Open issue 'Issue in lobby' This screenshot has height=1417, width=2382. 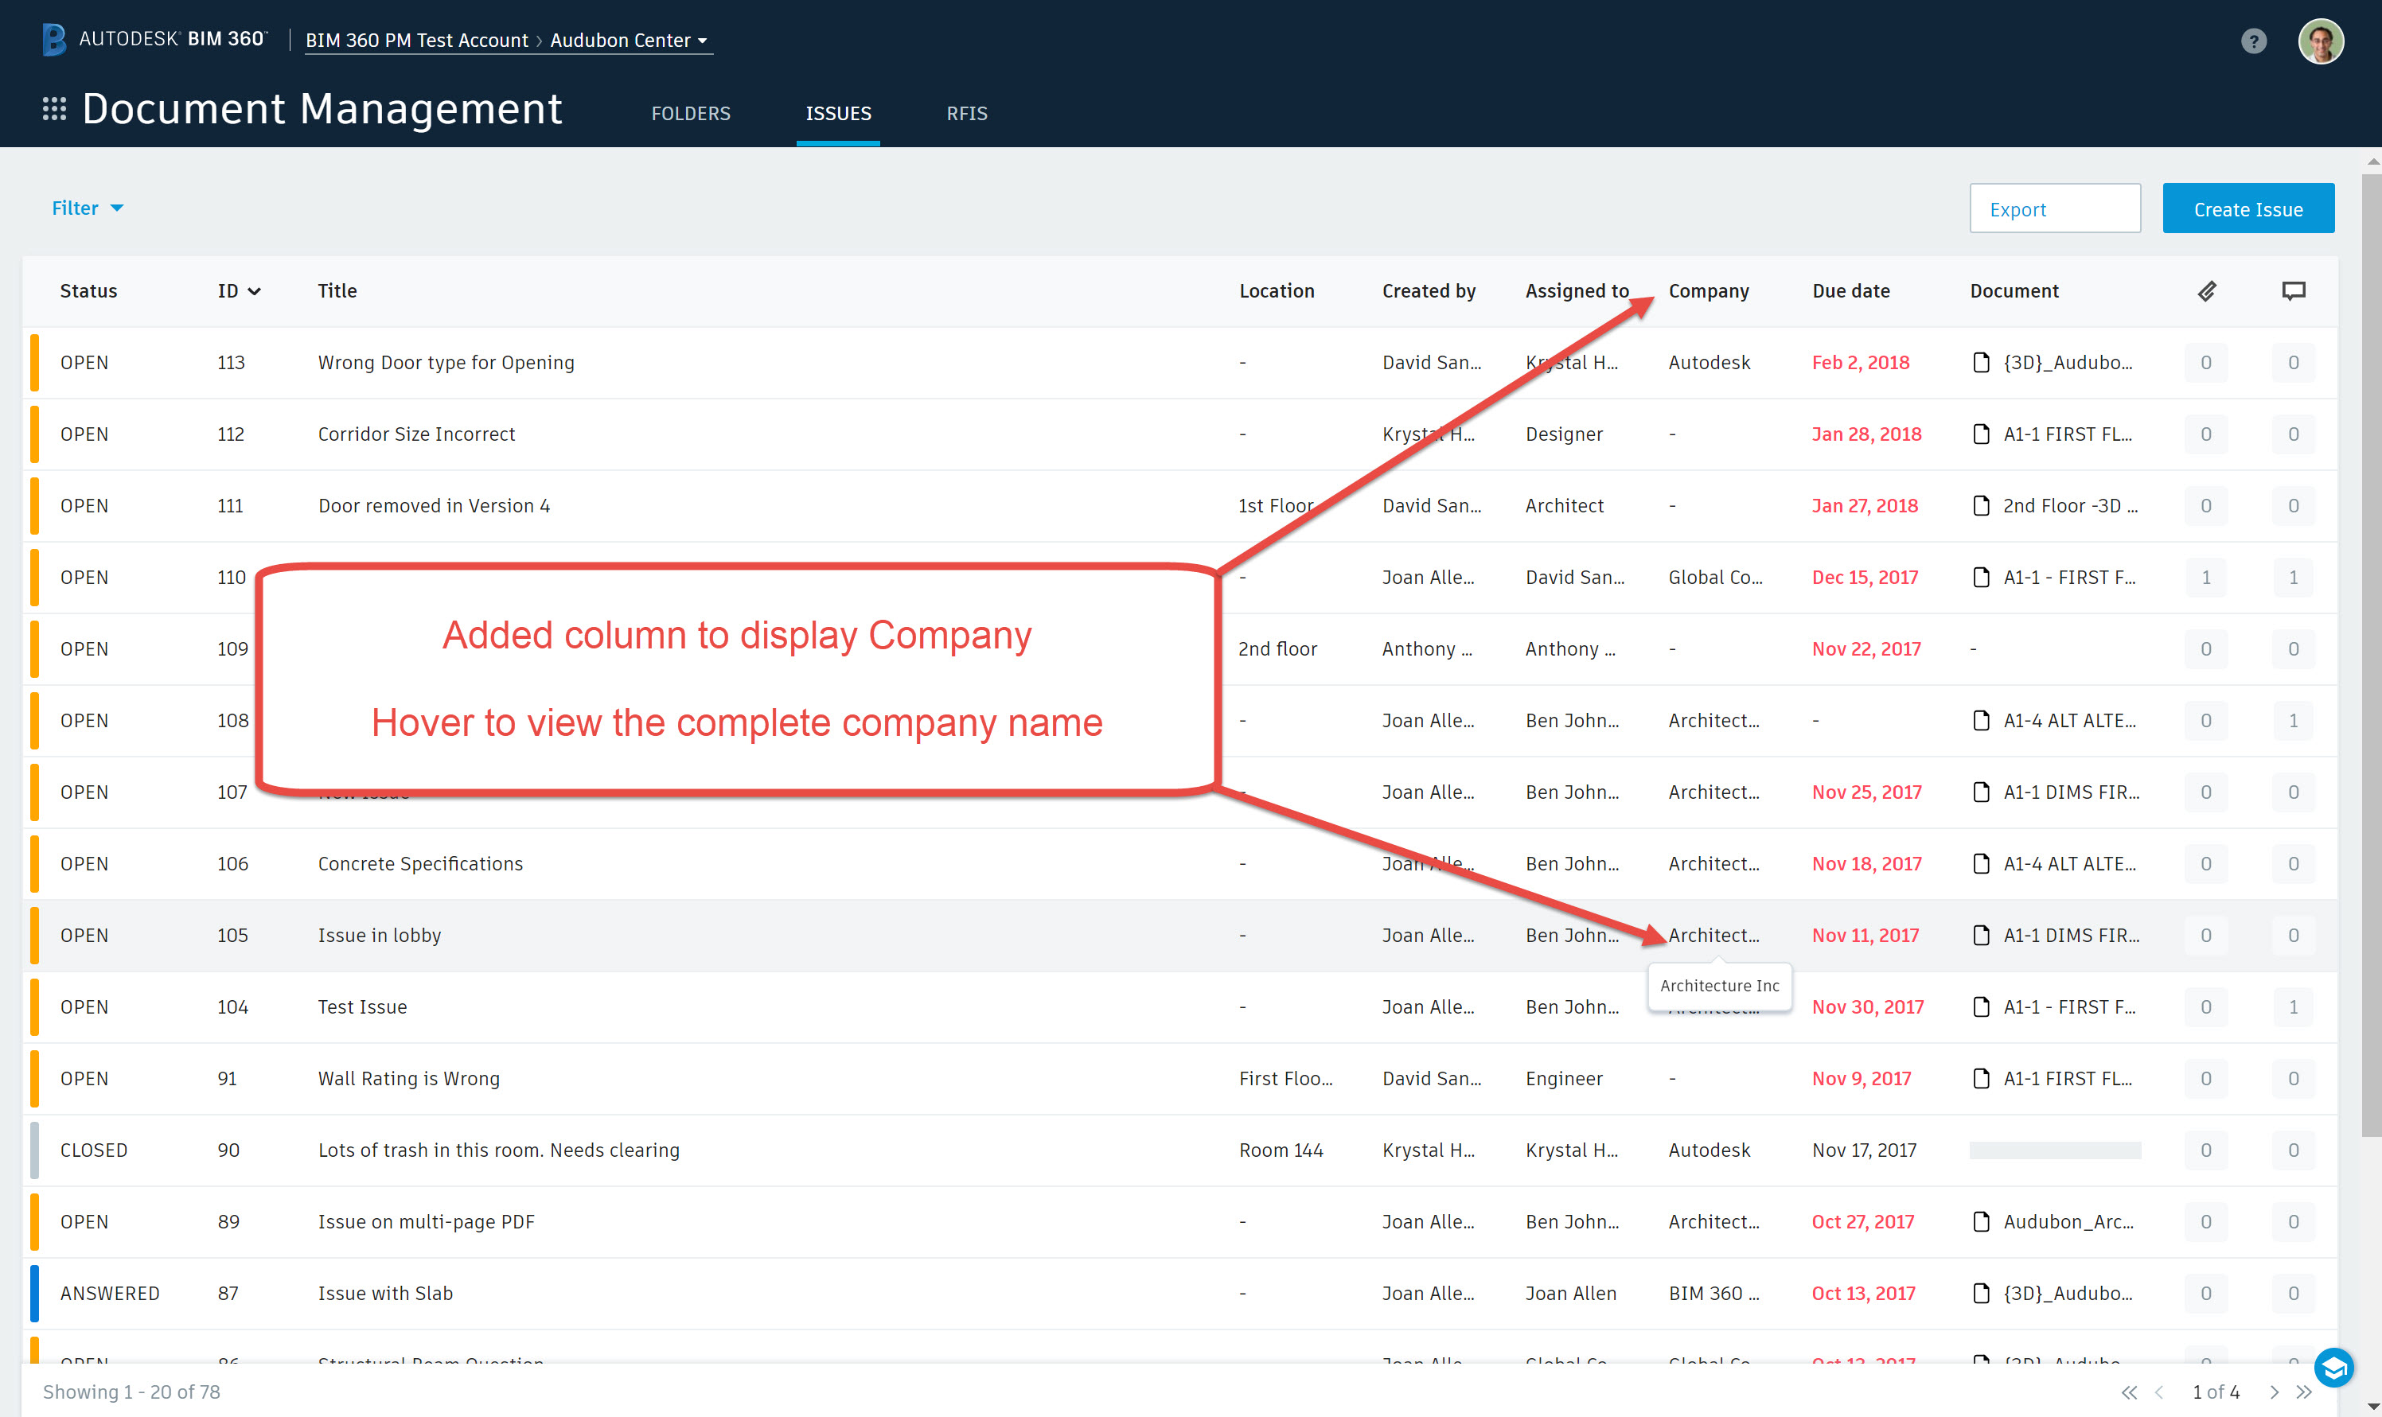coord(379,936)
